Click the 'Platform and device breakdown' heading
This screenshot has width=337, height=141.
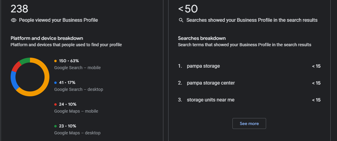click(x=47, y=38)
